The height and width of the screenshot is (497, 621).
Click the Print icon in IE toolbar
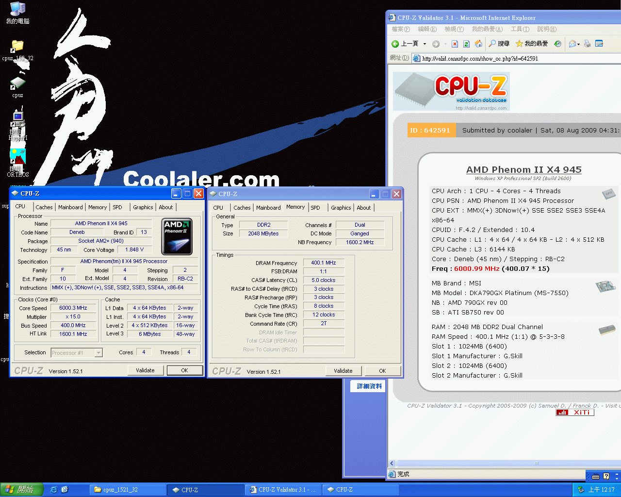587,44
